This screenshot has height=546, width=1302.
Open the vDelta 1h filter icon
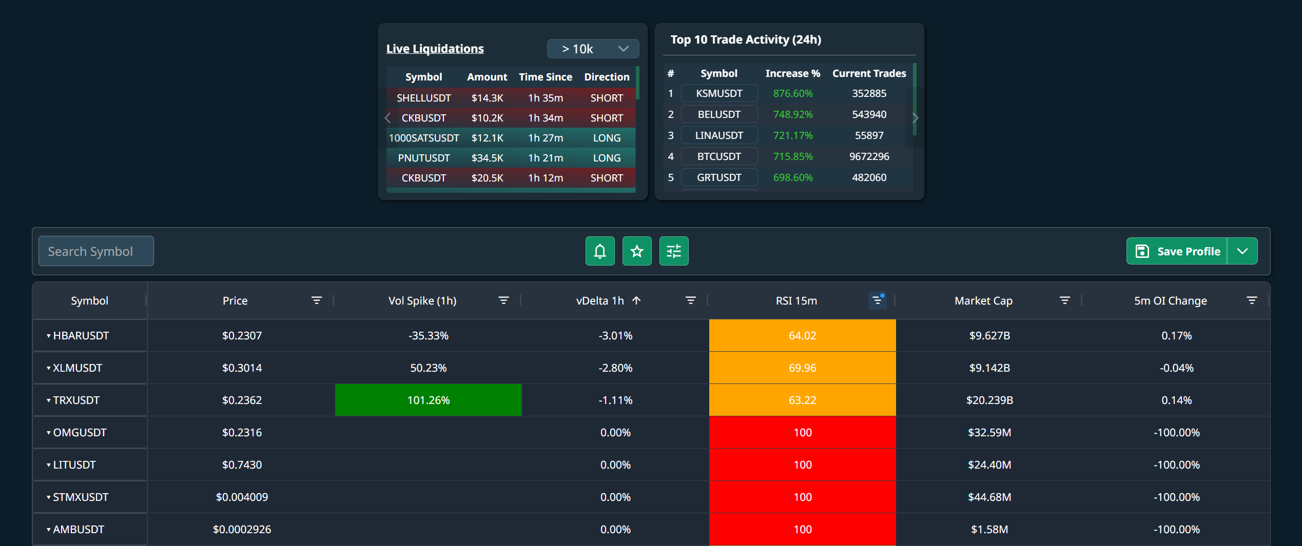tap(691, 300)
